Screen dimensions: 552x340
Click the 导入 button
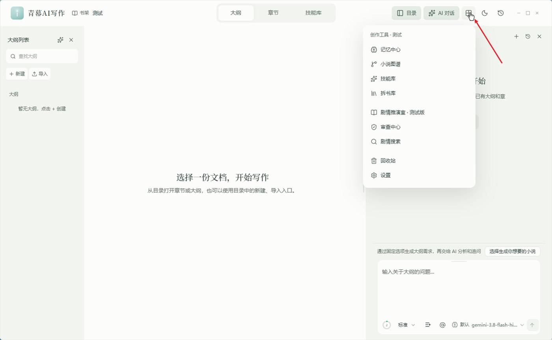[40, 74]
